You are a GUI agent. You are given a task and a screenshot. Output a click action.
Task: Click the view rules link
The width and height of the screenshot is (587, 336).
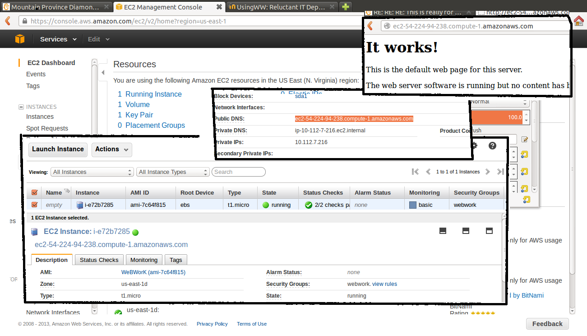tap(384, 284)
